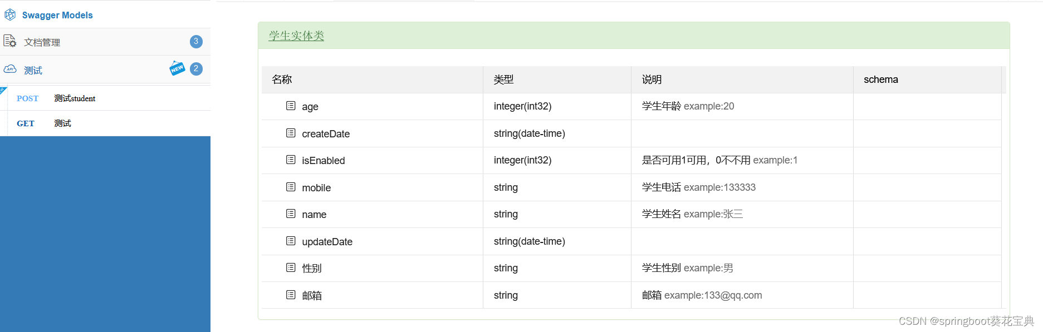Collapse the 测试 API group
The image size is (1043, 332).
[105, 70]
